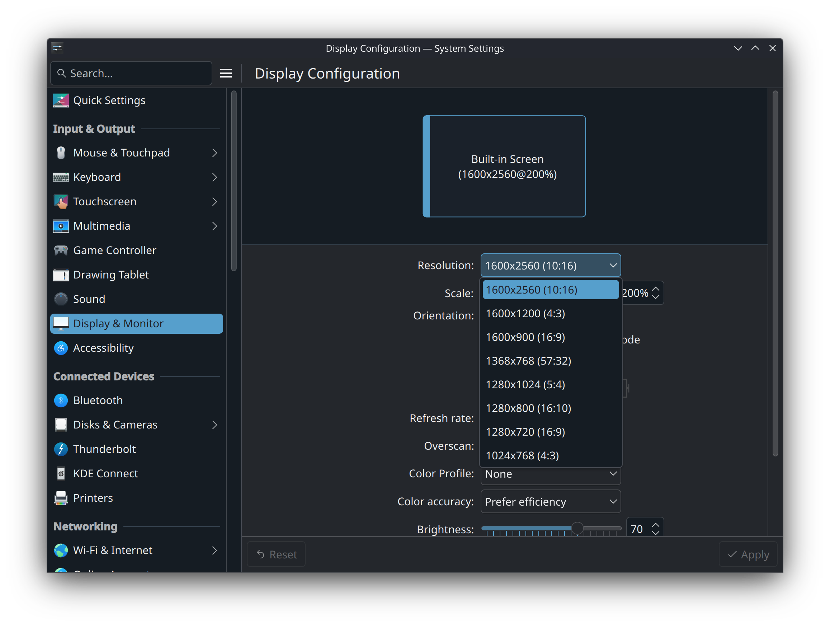Click the KDE Connect icon

[61, 473]
